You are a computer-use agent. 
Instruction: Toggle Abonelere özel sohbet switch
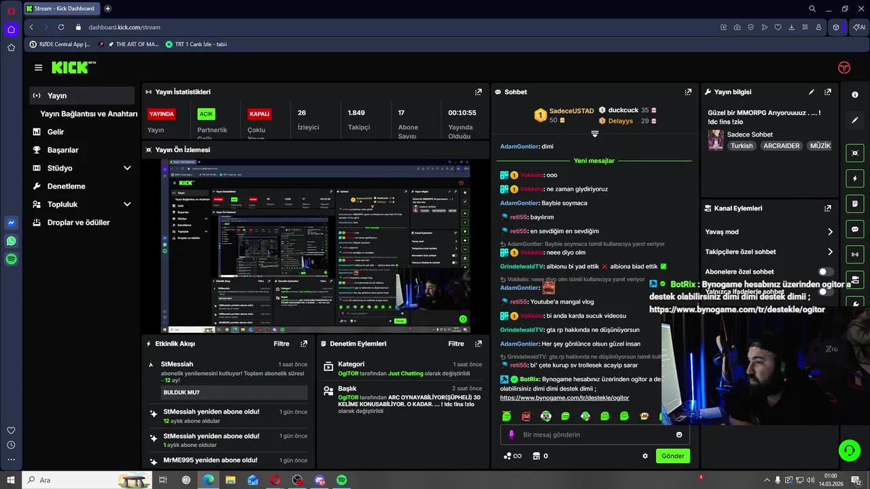tap(826, 272)
